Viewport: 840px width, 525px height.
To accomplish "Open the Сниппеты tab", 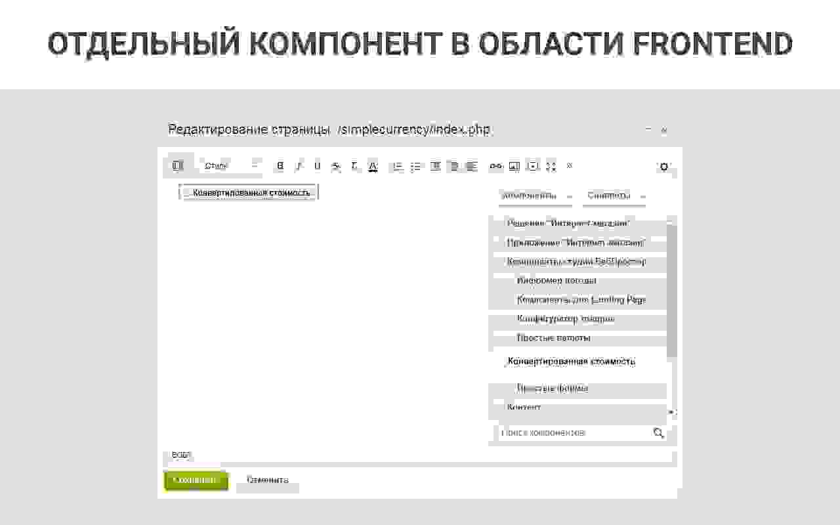I will click(614, 196).
